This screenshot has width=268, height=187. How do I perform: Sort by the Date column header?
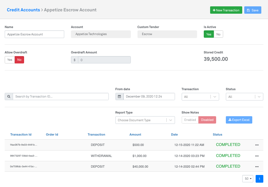point(174,135)
